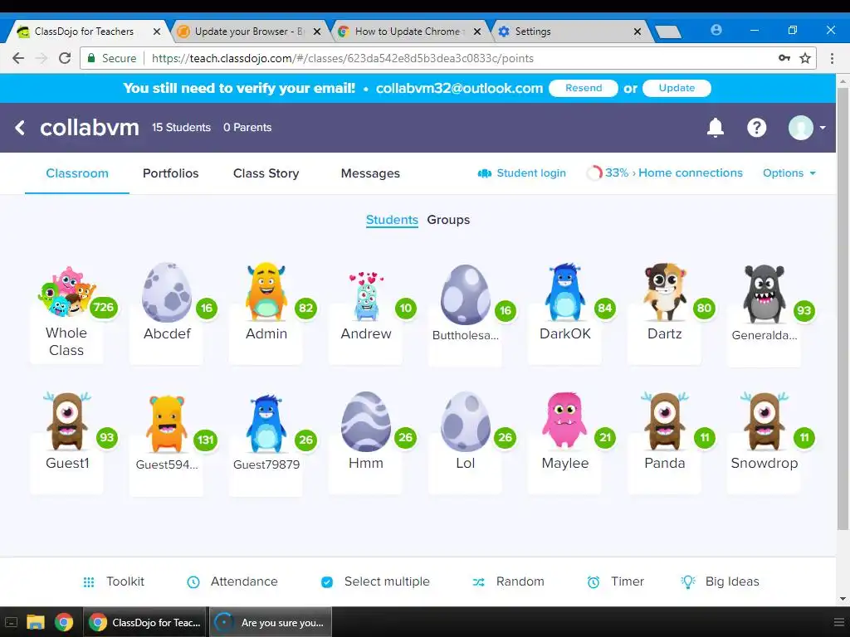Image resolution: width=850 pixels, height=637 pixels.
Task: Click the saved password key icon
Action: coord(784,58)
